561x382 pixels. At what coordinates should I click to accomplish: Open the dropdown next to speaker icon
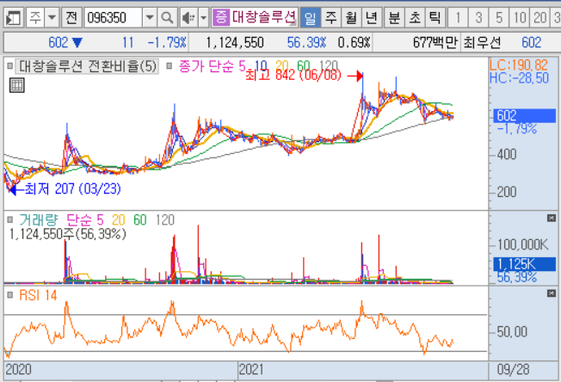coord(203,17)
